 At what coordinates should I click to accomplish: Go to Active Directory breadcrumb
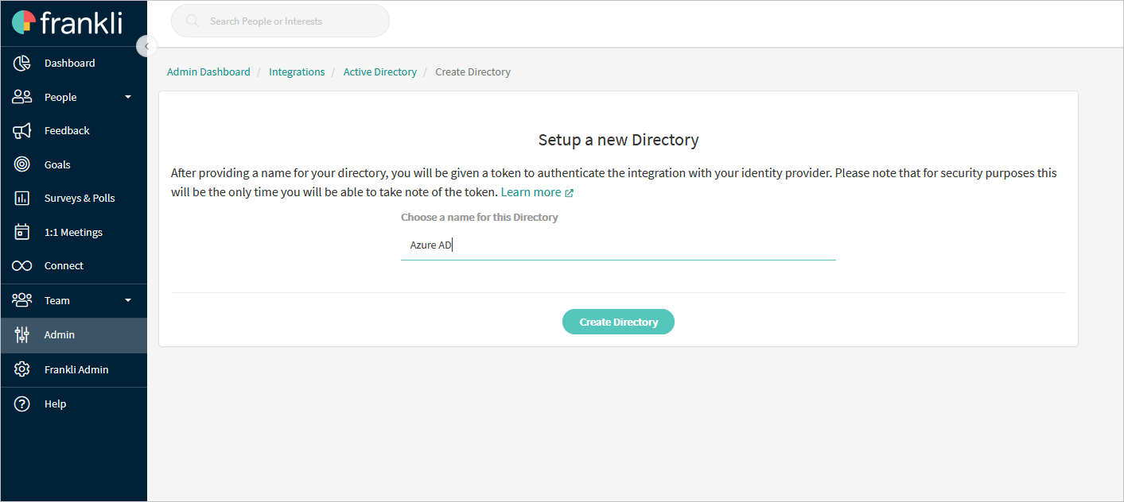tap(380, 71)
